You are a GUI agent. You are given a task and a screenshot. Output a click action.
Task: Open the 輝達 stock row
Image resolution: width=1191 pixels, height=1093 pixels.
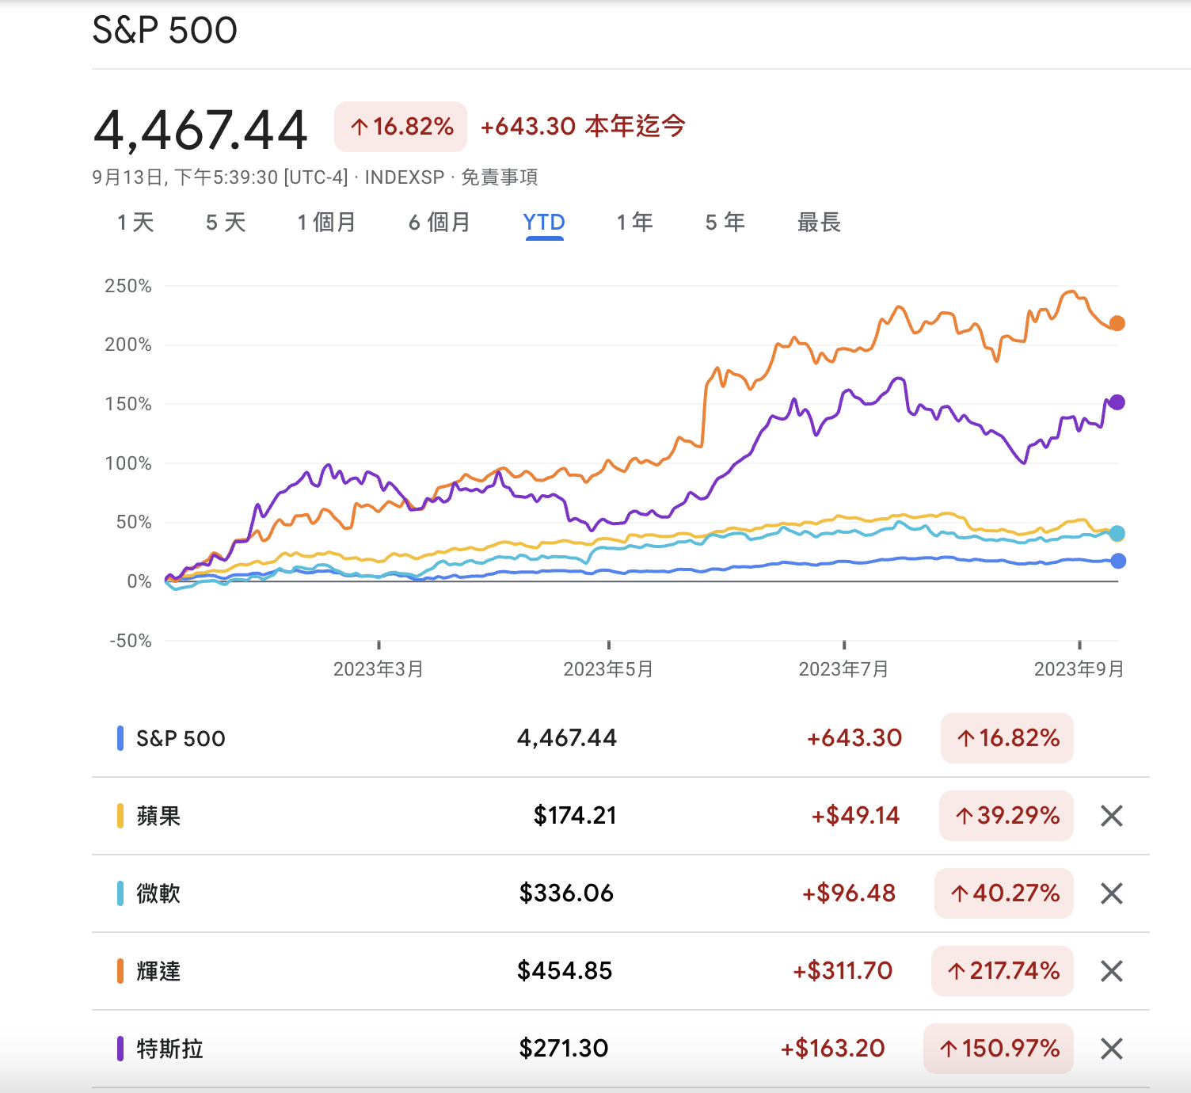point(621,971)
